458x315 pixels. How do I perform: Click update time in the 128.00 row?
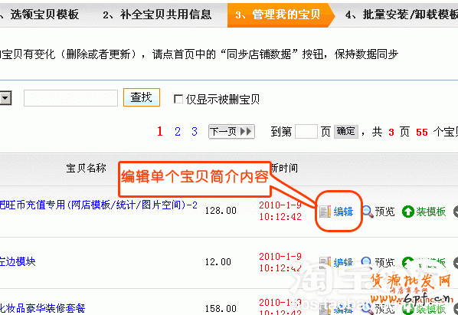[x=280, y=211]
